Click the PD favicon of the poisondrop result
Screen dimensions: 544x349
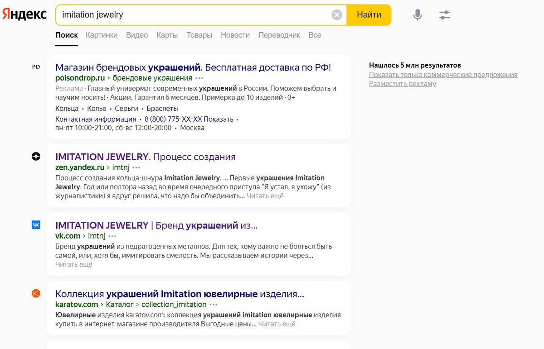(36, 67)
